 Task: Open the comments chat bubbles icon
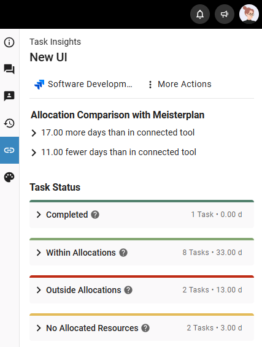[9, 69]
